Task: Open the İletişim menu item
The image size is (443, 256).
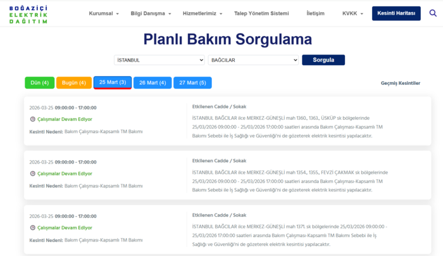Action: point(315,13)
